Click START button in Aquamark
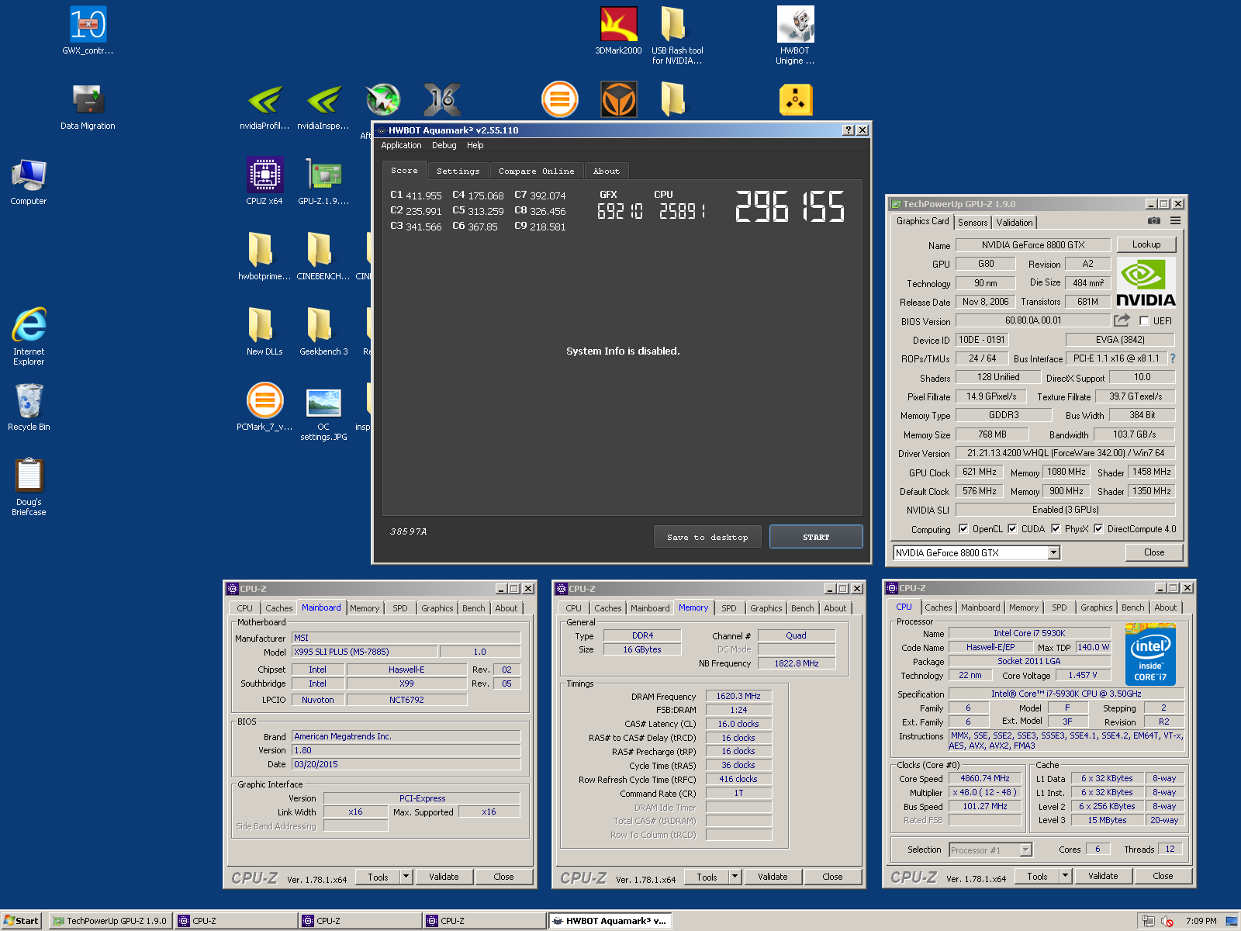 (816, 537)
